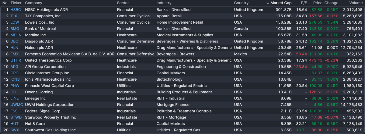365x134 pixels.
Task: Sort by the Sector column header
Action: click(x=123, y=3)
